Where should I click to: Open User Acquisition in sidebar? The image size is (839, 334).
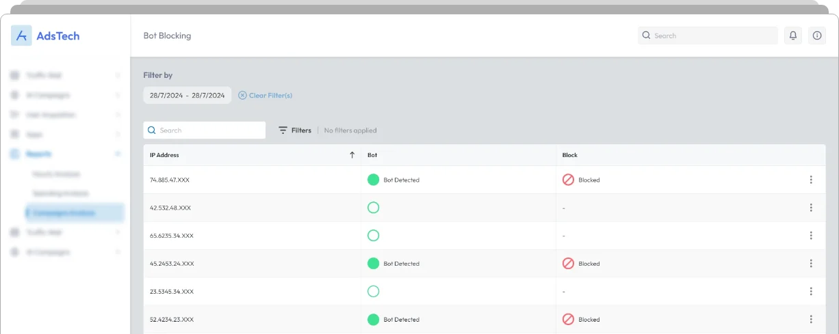click(66, 115)
